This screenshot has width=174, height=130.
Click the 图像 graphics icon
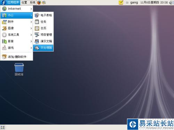tap(4, 28)
